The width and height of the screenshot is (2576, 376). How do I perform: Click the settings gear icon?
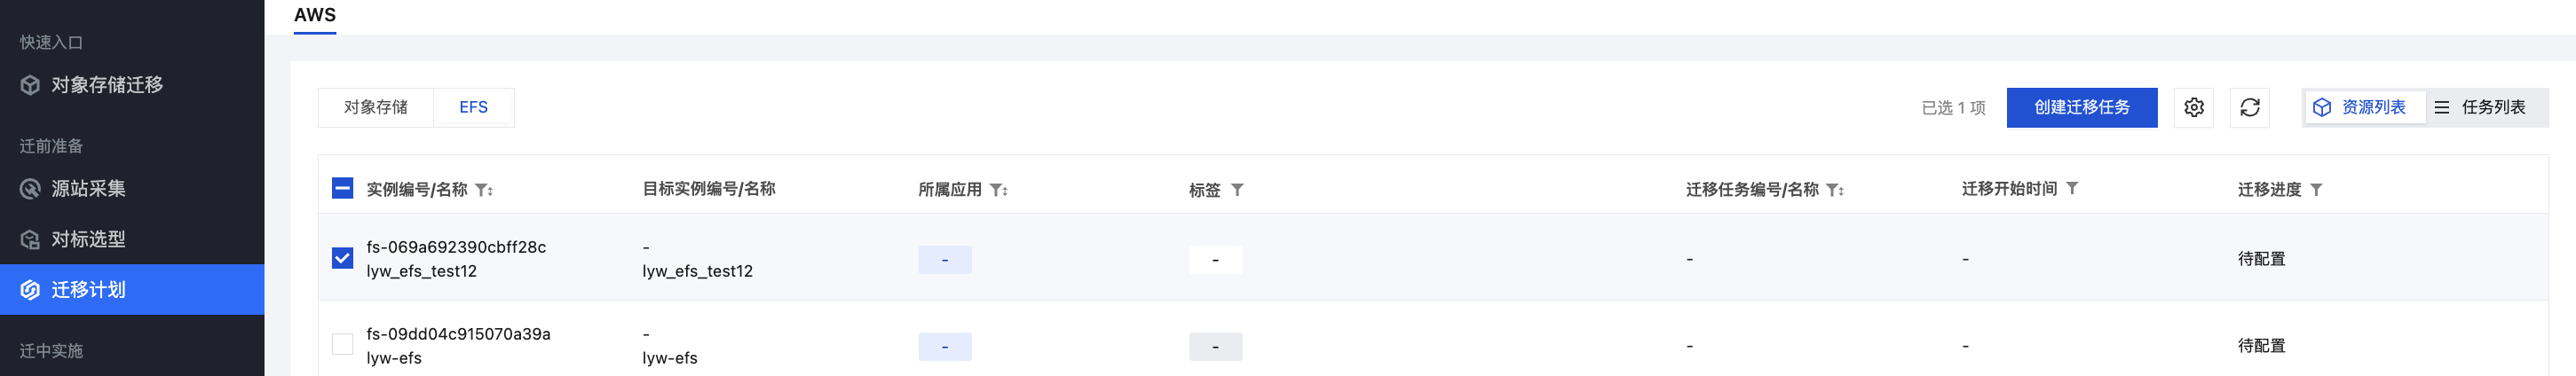click(2193, 108)
